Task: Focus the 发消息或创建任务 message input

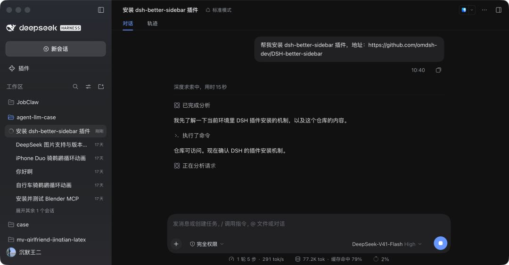Action: pos(309,224)
